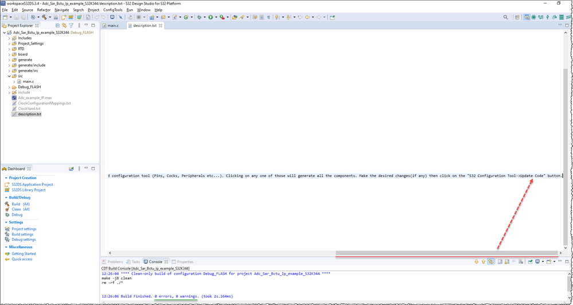The height and width of the screenshot is (305, 573).
Task: Click the green Run button in toolbar
Action: (x=211, y=17)
